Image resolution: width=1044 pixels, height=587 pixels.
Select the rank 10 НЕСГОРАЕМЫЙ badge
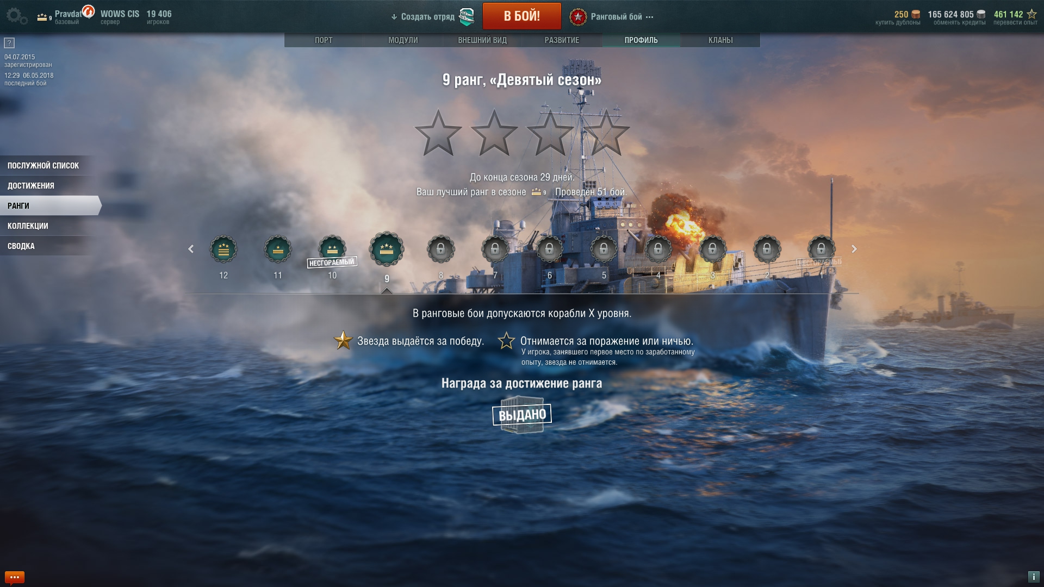point(332,251)
